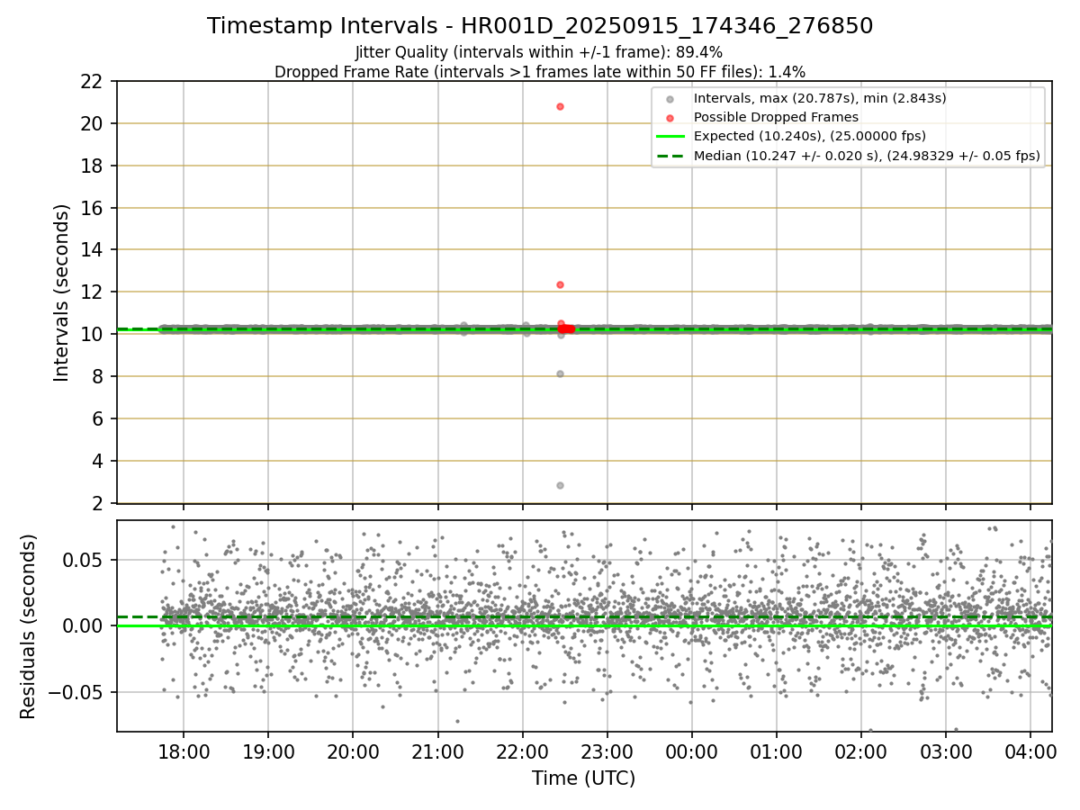Click the gray interval point near 8 s
Viewport: 1080px width, 810px height.
(560, 373)
